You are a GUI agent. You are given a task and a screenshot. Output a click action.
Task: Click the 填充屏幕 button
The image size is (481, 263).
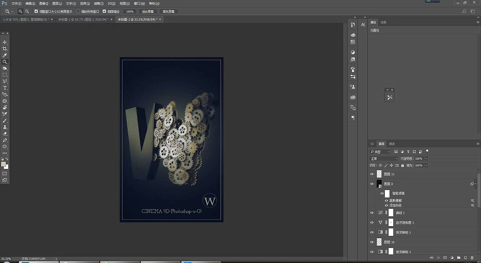[168, 11]
